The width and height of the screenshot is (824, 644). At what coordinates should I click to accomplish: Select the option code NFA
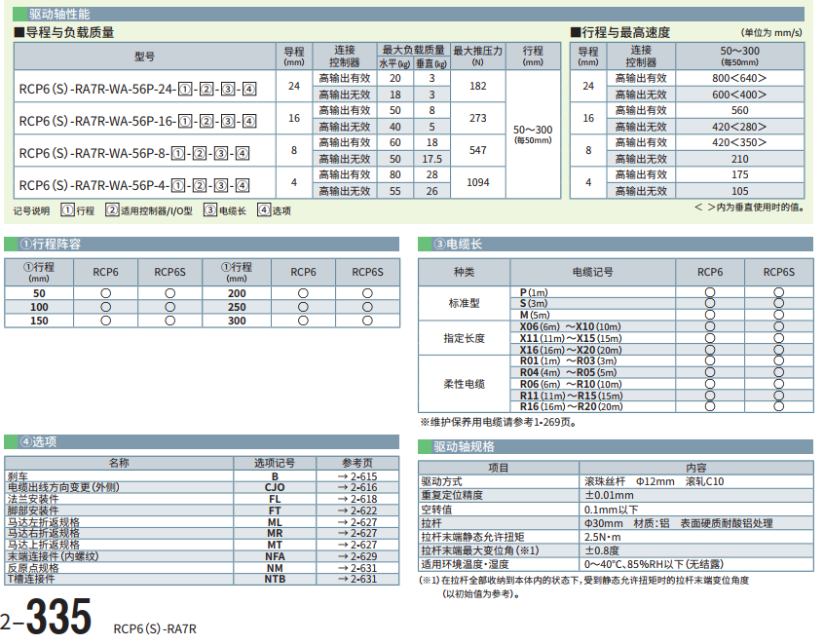(275, 556)
